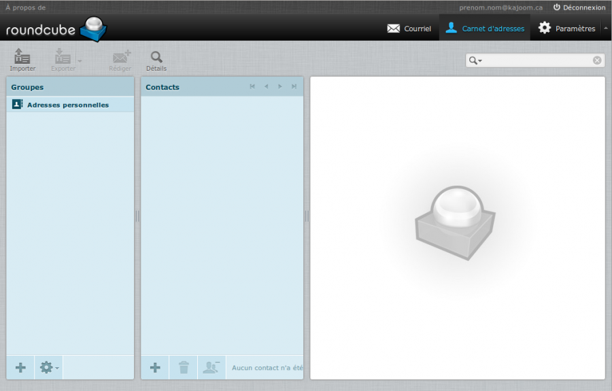Click the Déconnexion logout link

pyautogui.click(x=579, y=7)
